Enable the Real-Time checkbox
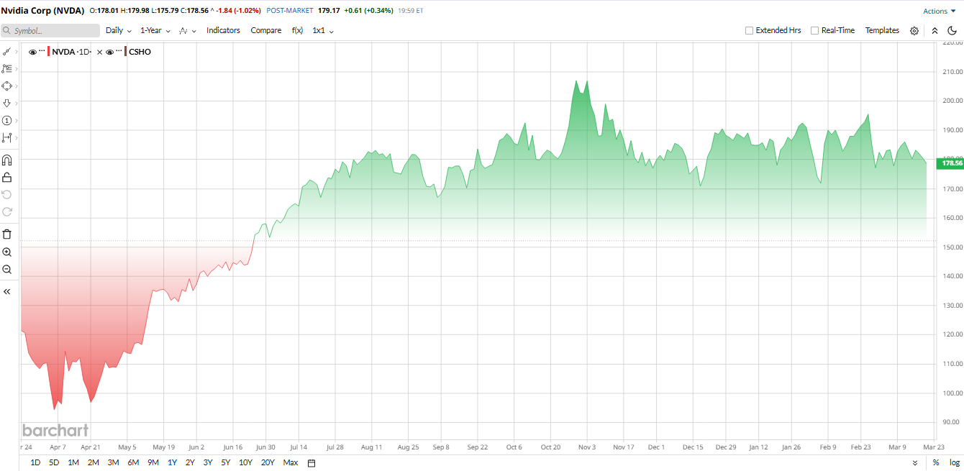964x471 pixels. (x=814, y=30)
